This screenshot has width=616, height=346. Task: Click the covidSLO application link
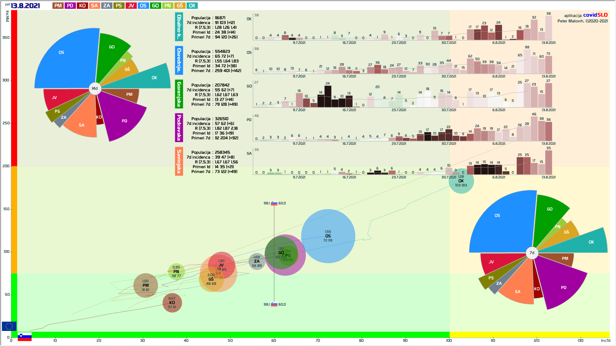click(x=595, y=15)
